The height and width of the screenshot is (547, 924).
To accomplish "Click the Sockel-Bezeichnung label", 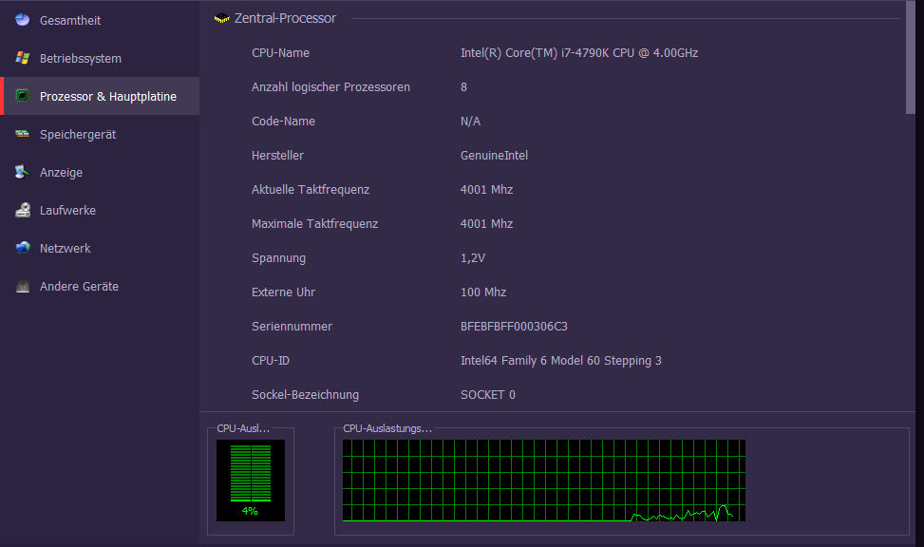I will point(305,395).
